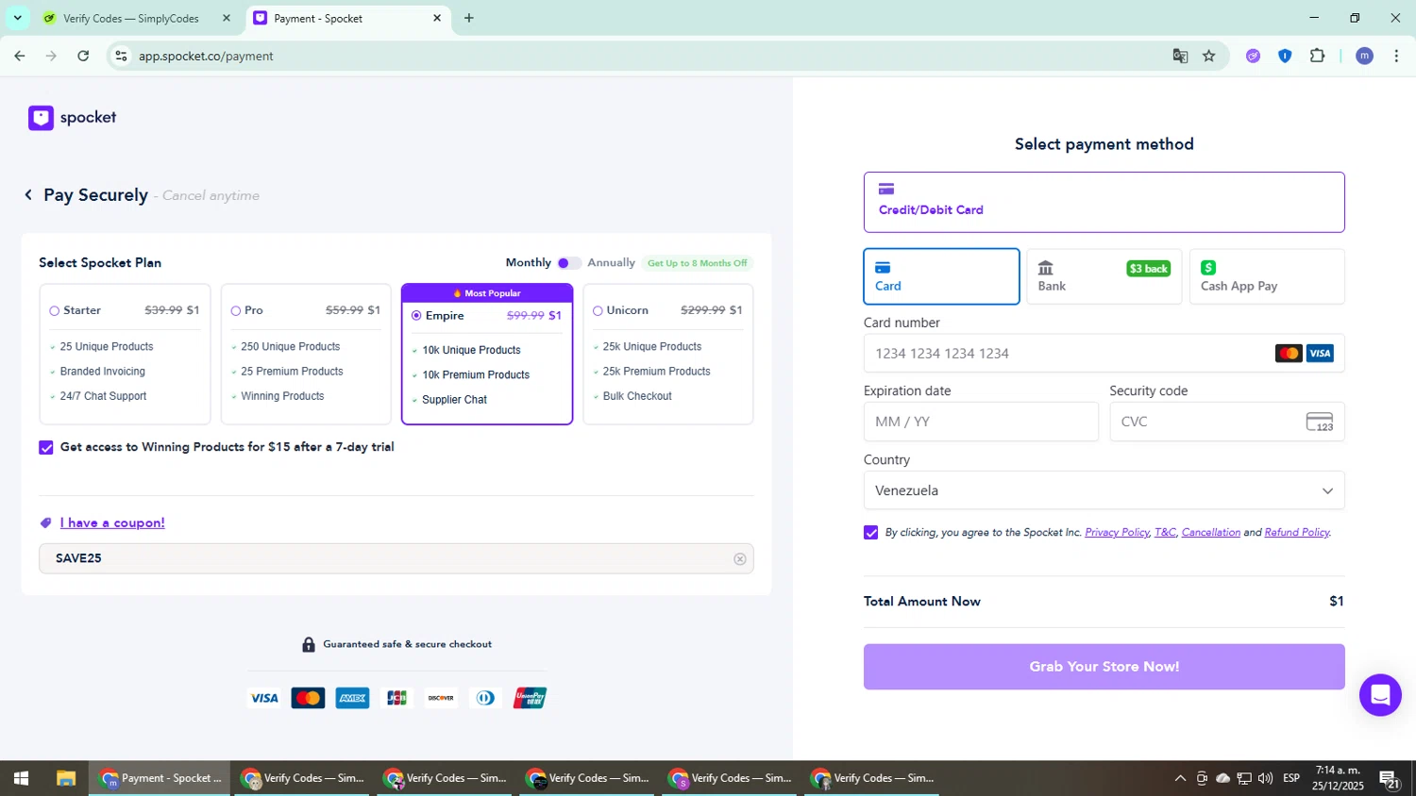Open the browser extensions puzzle icon
This screenshot has width=1416, height=796.
coord(1317,56)
